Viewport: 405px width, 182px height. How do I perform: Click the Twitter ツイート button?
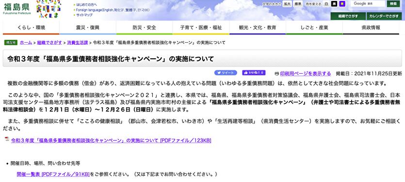click(226, 73)
